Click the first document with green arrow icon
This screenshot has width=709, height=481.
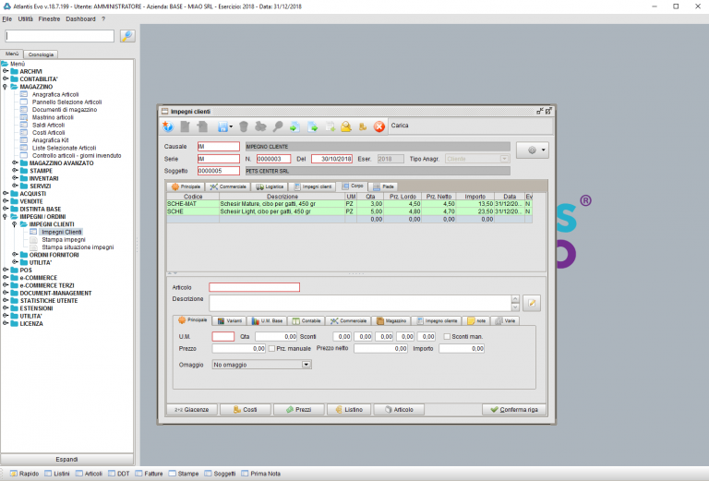tap(294, 126)
